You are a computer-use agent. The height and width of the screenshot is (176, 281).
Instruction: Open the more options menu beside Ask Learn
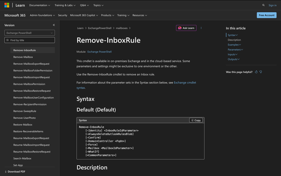tap(201, 28)
